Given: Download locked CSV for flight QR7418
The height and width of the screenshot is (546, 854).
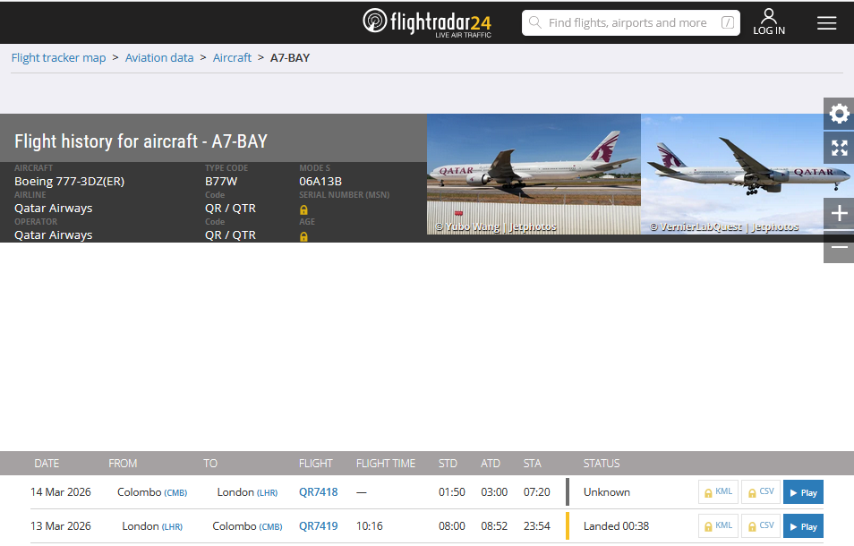Looking at the screenshot, I should pyautogui.click(x=761, y=492).
